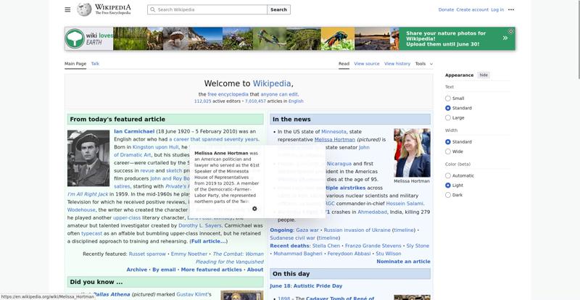The height and width of the screenshot is (300, 580).
Task: Click the Log in link
Action: tap(497, 9)
